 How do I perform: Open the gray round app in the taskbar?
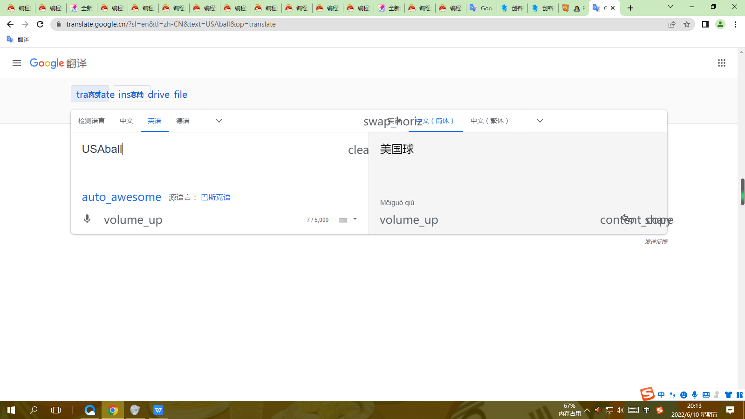point(135,410)
